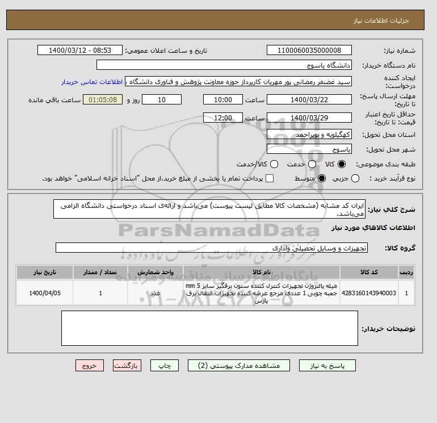Viewport: 437px width, 423px height.
Task: Click the product name cell میله پالتروژن
Action: click(262, 293)
